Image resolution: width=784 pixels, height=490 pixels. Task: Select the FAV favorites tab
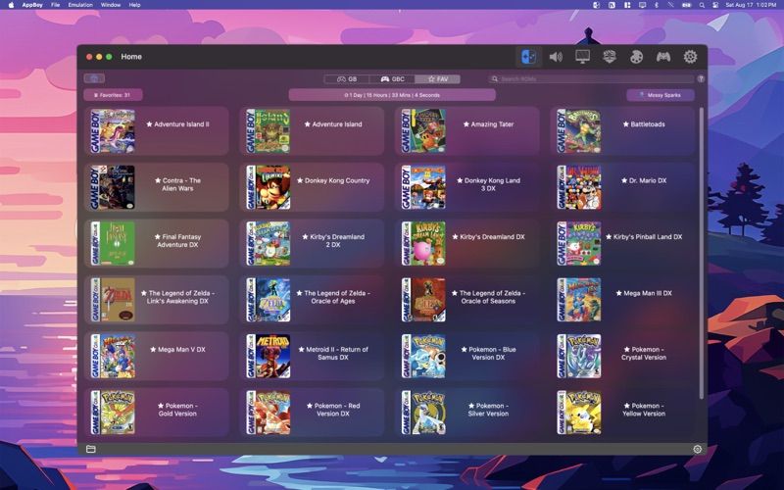tap(437, 78)
